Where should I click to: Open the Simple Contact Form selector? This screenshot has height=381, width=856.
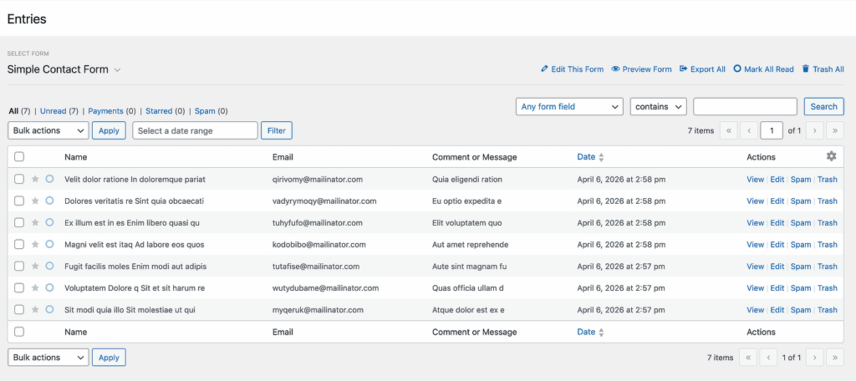pos(64,69)
